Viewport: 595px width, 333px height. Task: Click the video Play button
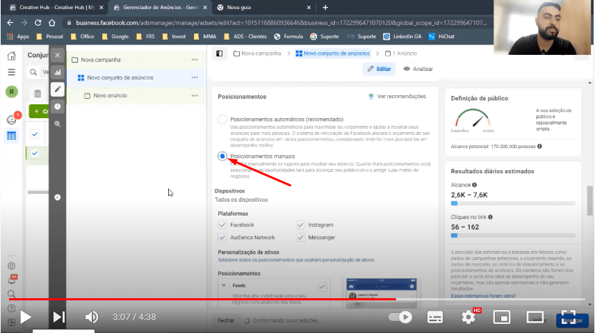coord(26,317)
